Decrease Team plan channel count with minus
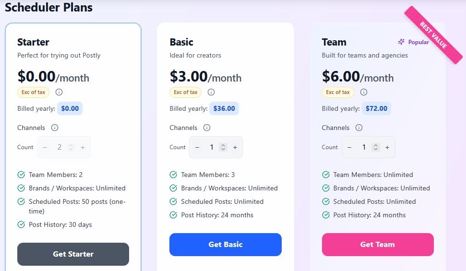 [349, 147]
